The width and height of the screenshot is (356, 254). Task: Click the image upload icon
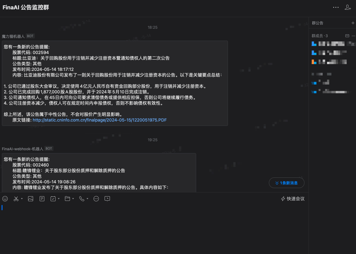point(31,199)
